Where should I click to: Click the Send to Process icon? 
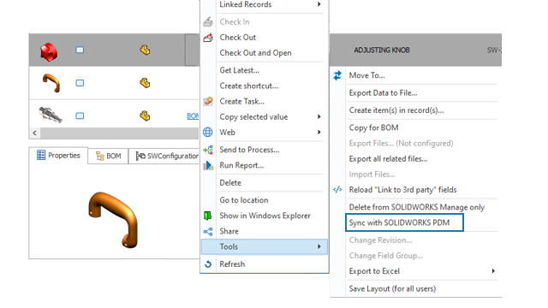pyautogui.click(x=208, y=150)
